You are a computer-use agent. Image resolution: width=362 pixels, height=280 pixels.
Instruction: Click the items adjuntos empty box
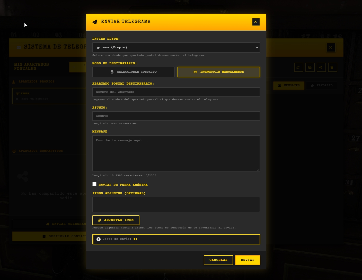pyautogui.click(x=176, y=204)
